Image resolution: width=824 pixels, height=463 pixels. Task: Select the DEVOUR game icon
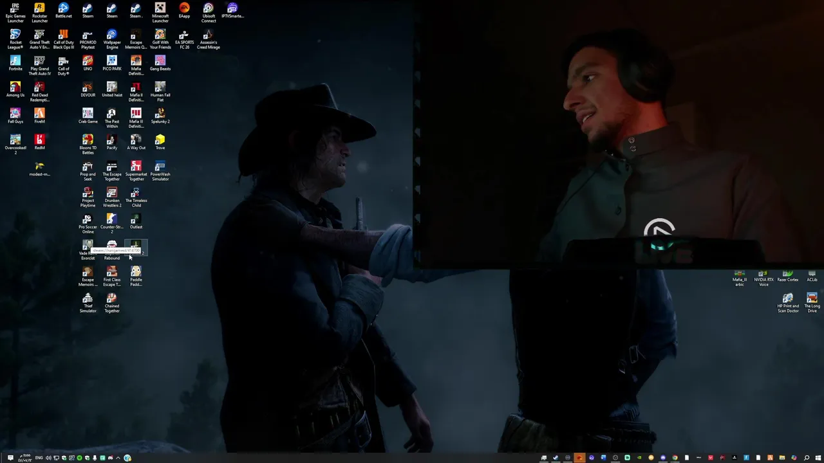coord(88,90)
